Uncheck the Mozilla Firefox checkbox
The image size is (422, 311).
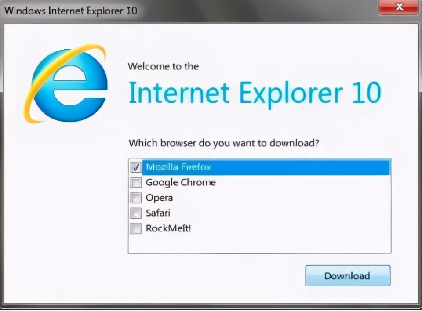[136, 167]
